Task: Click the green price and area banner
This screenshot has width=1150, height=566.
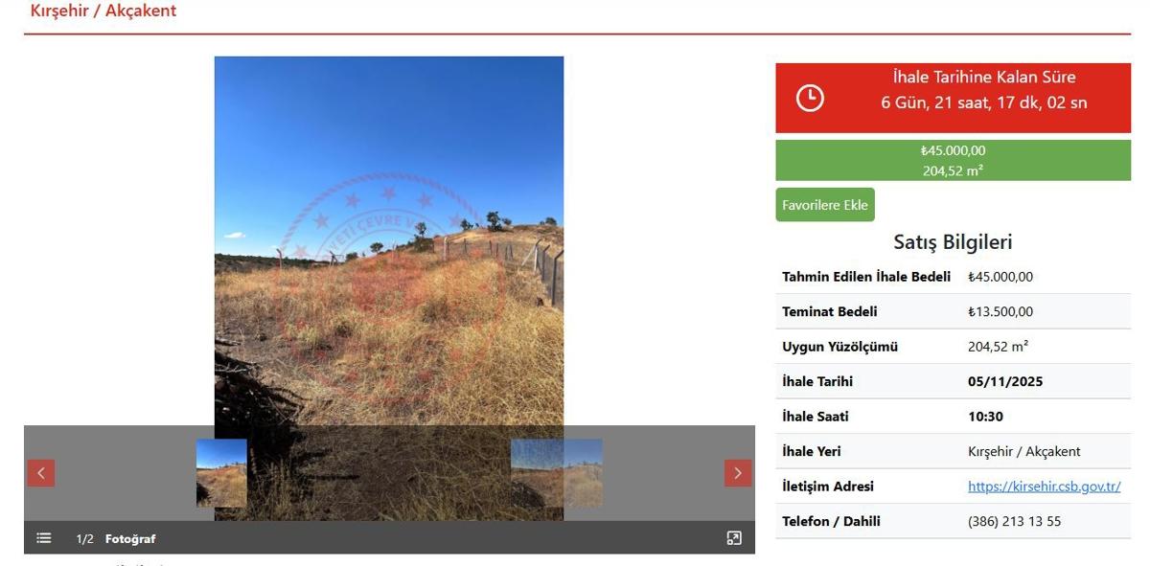Action: point(953,161)
